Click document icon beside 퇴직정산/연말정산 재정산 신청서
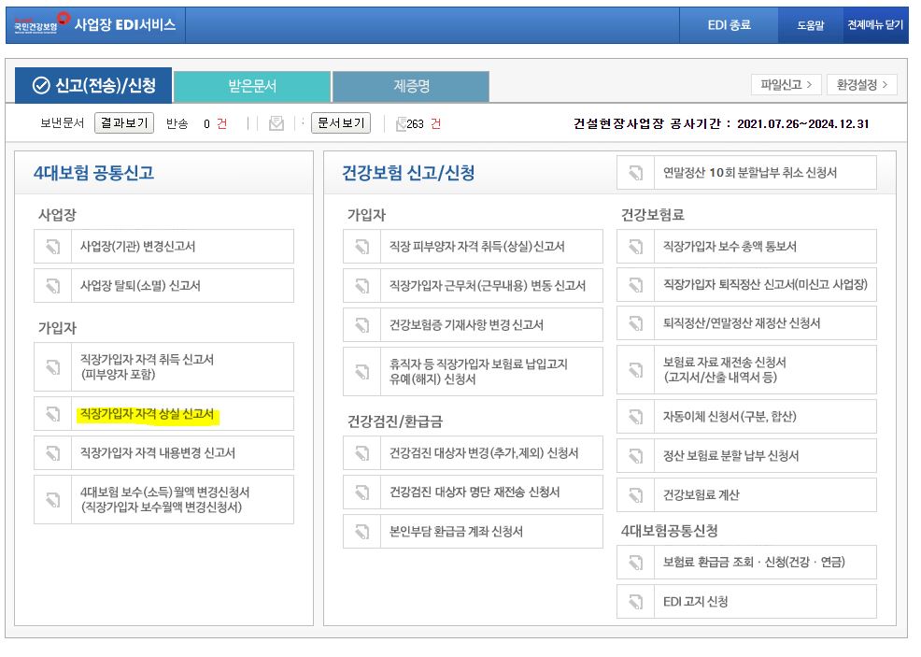This screenshot has height=657, width=921. pos(635,323)
